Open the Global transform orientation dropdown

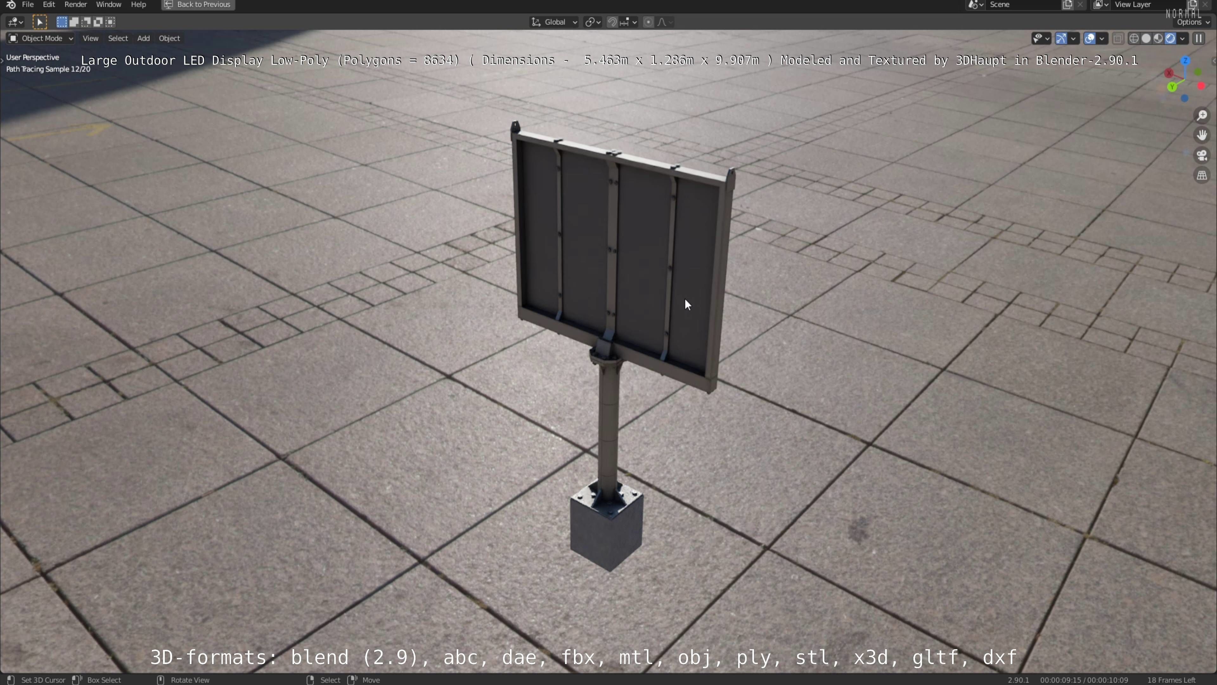point(554,22)
